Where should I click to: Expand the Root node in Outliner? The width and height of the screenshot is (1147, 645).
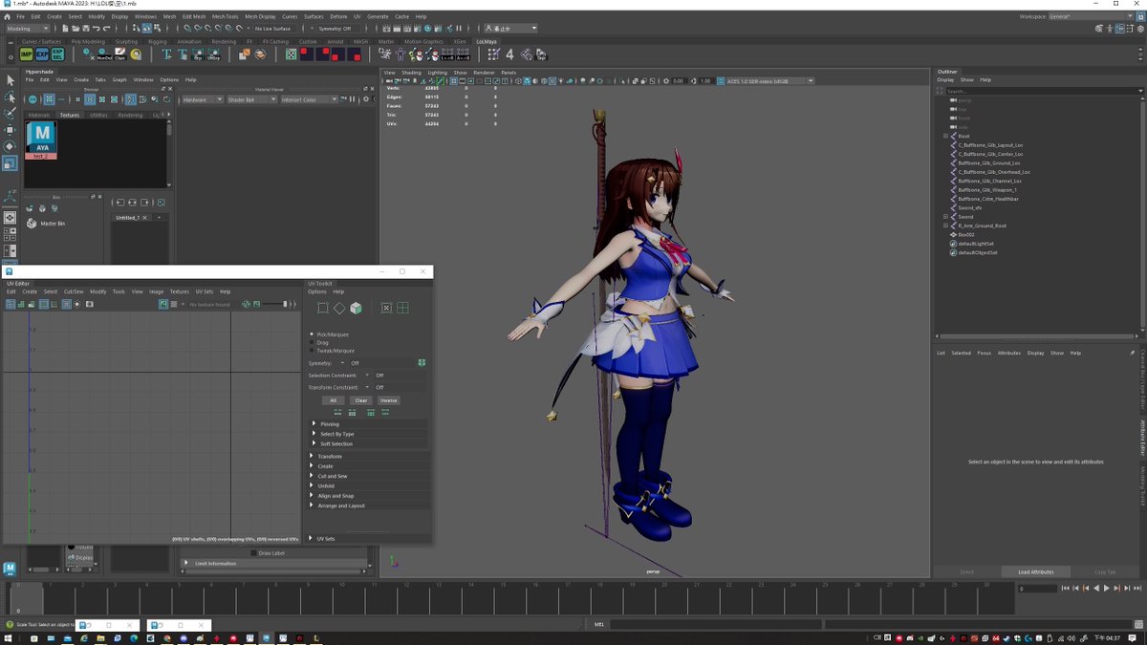945,136
